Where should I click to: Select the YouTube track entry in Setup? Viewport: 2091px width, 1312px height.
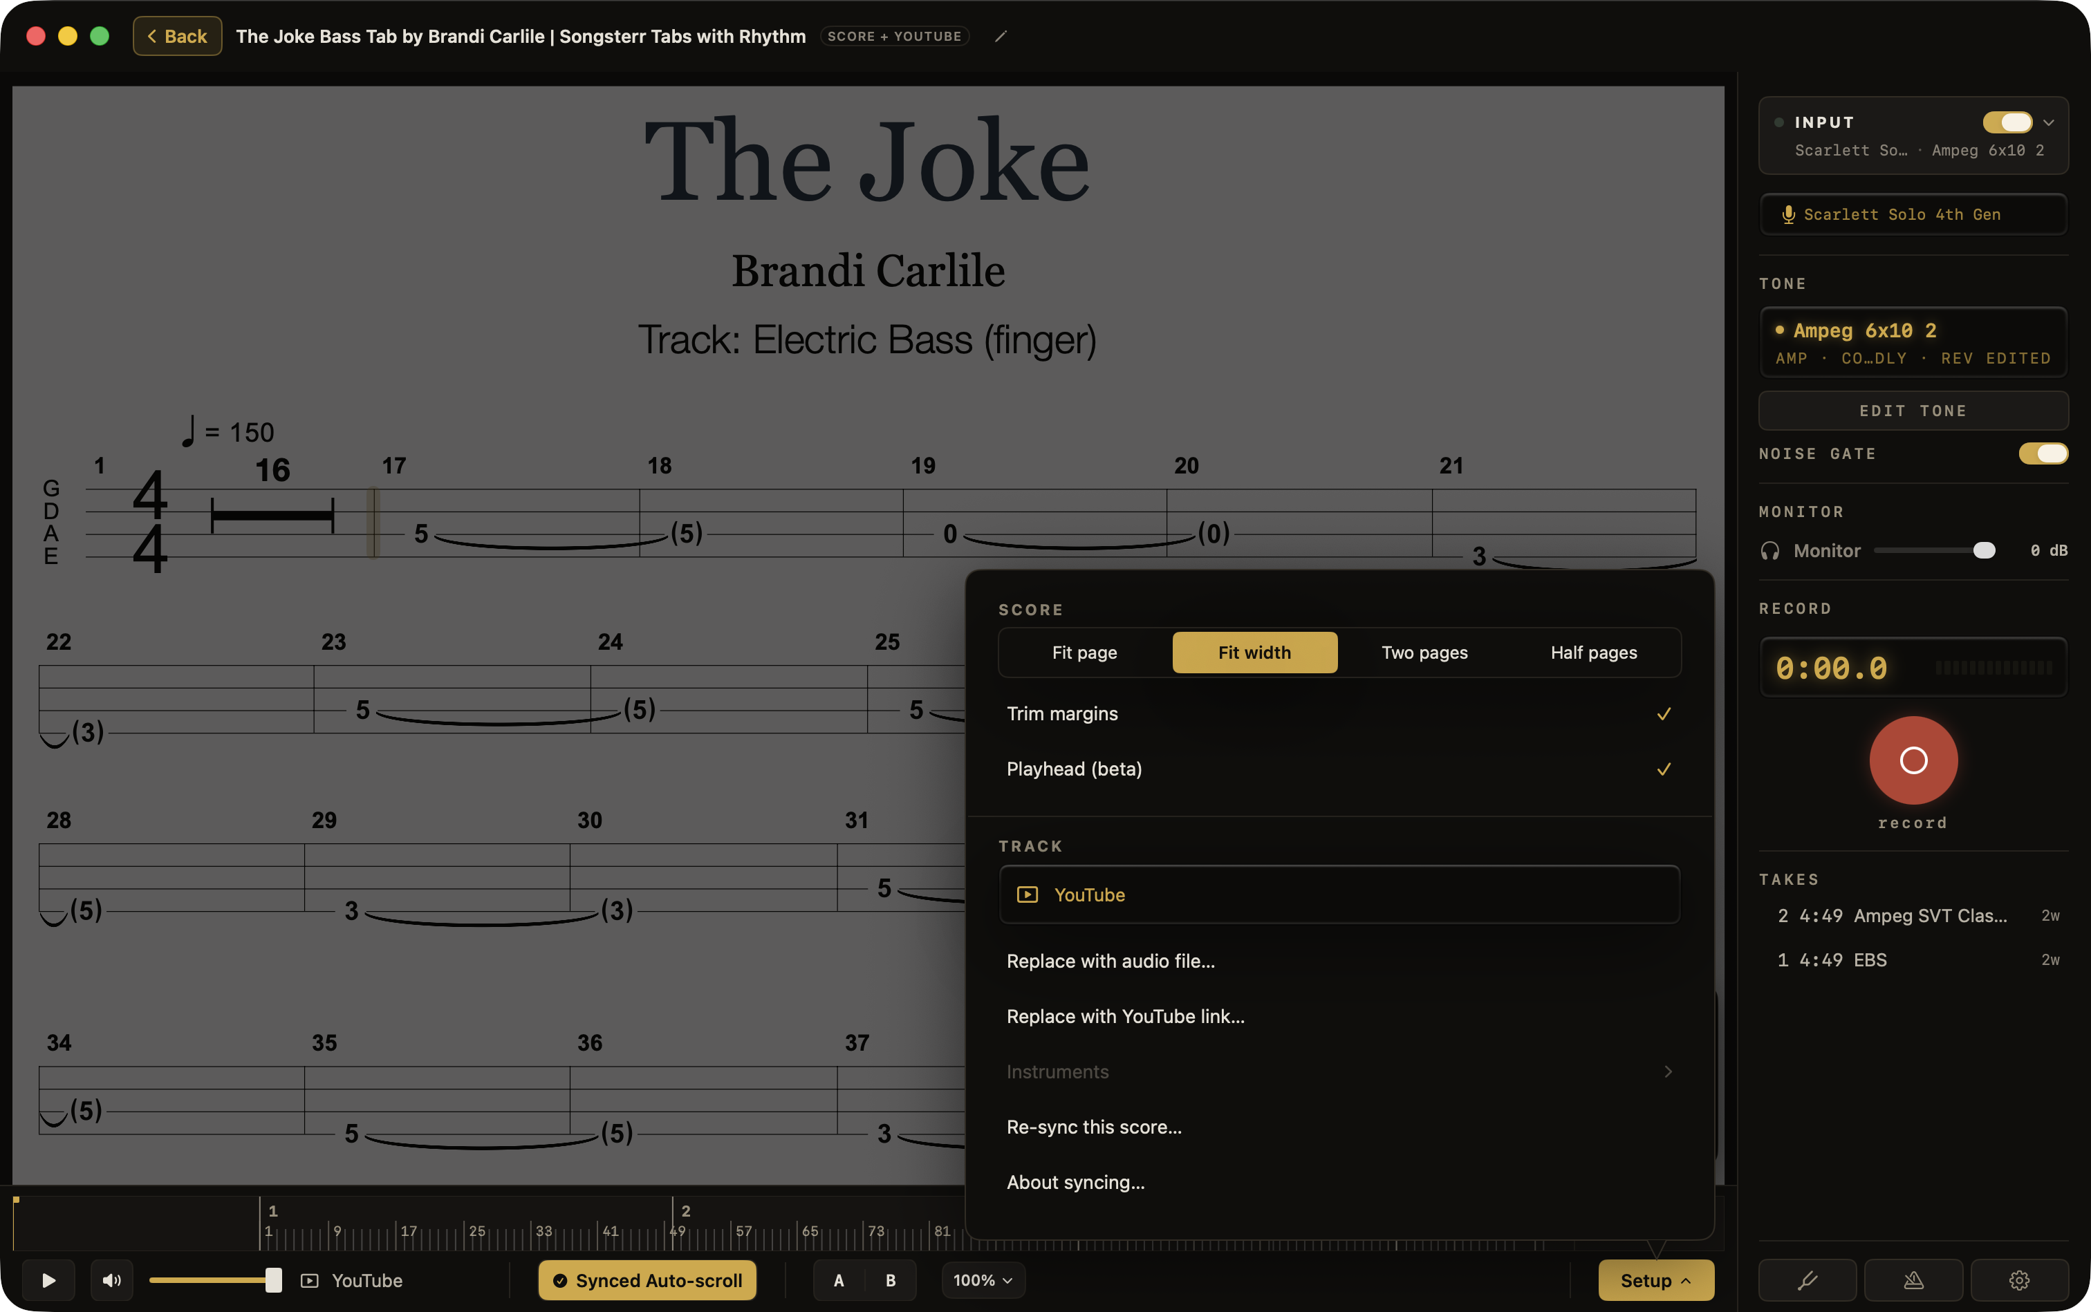tap(1339, 894)
